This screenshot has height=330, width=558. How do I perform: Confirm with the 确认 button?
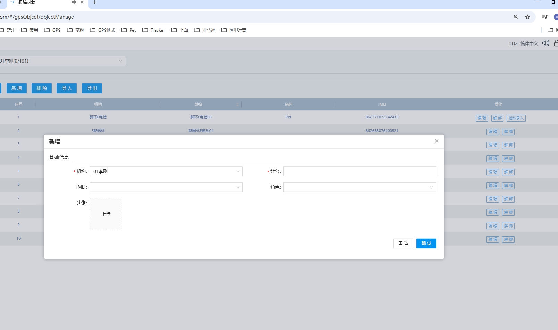426,244
